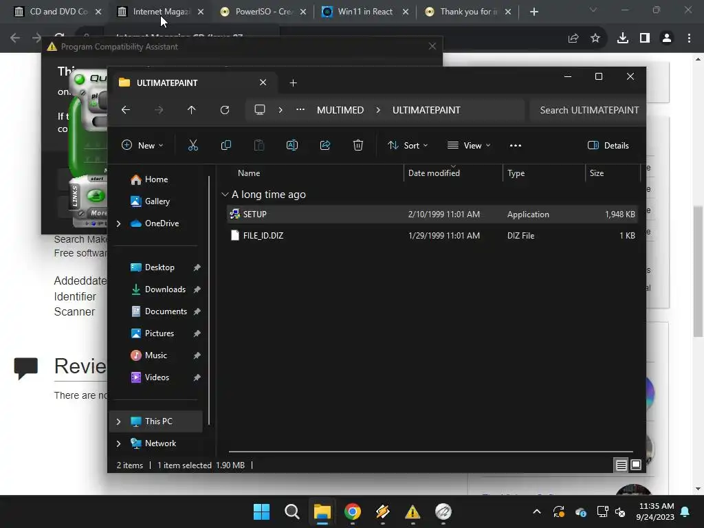Open Downloads in navigation pane
The height and width of the screenshot is (528, 704).
click(155, 289)
